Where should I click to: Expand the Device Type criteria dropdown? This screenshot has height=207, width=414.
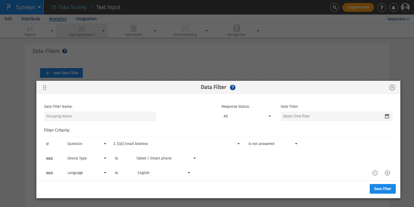[86, 158]
